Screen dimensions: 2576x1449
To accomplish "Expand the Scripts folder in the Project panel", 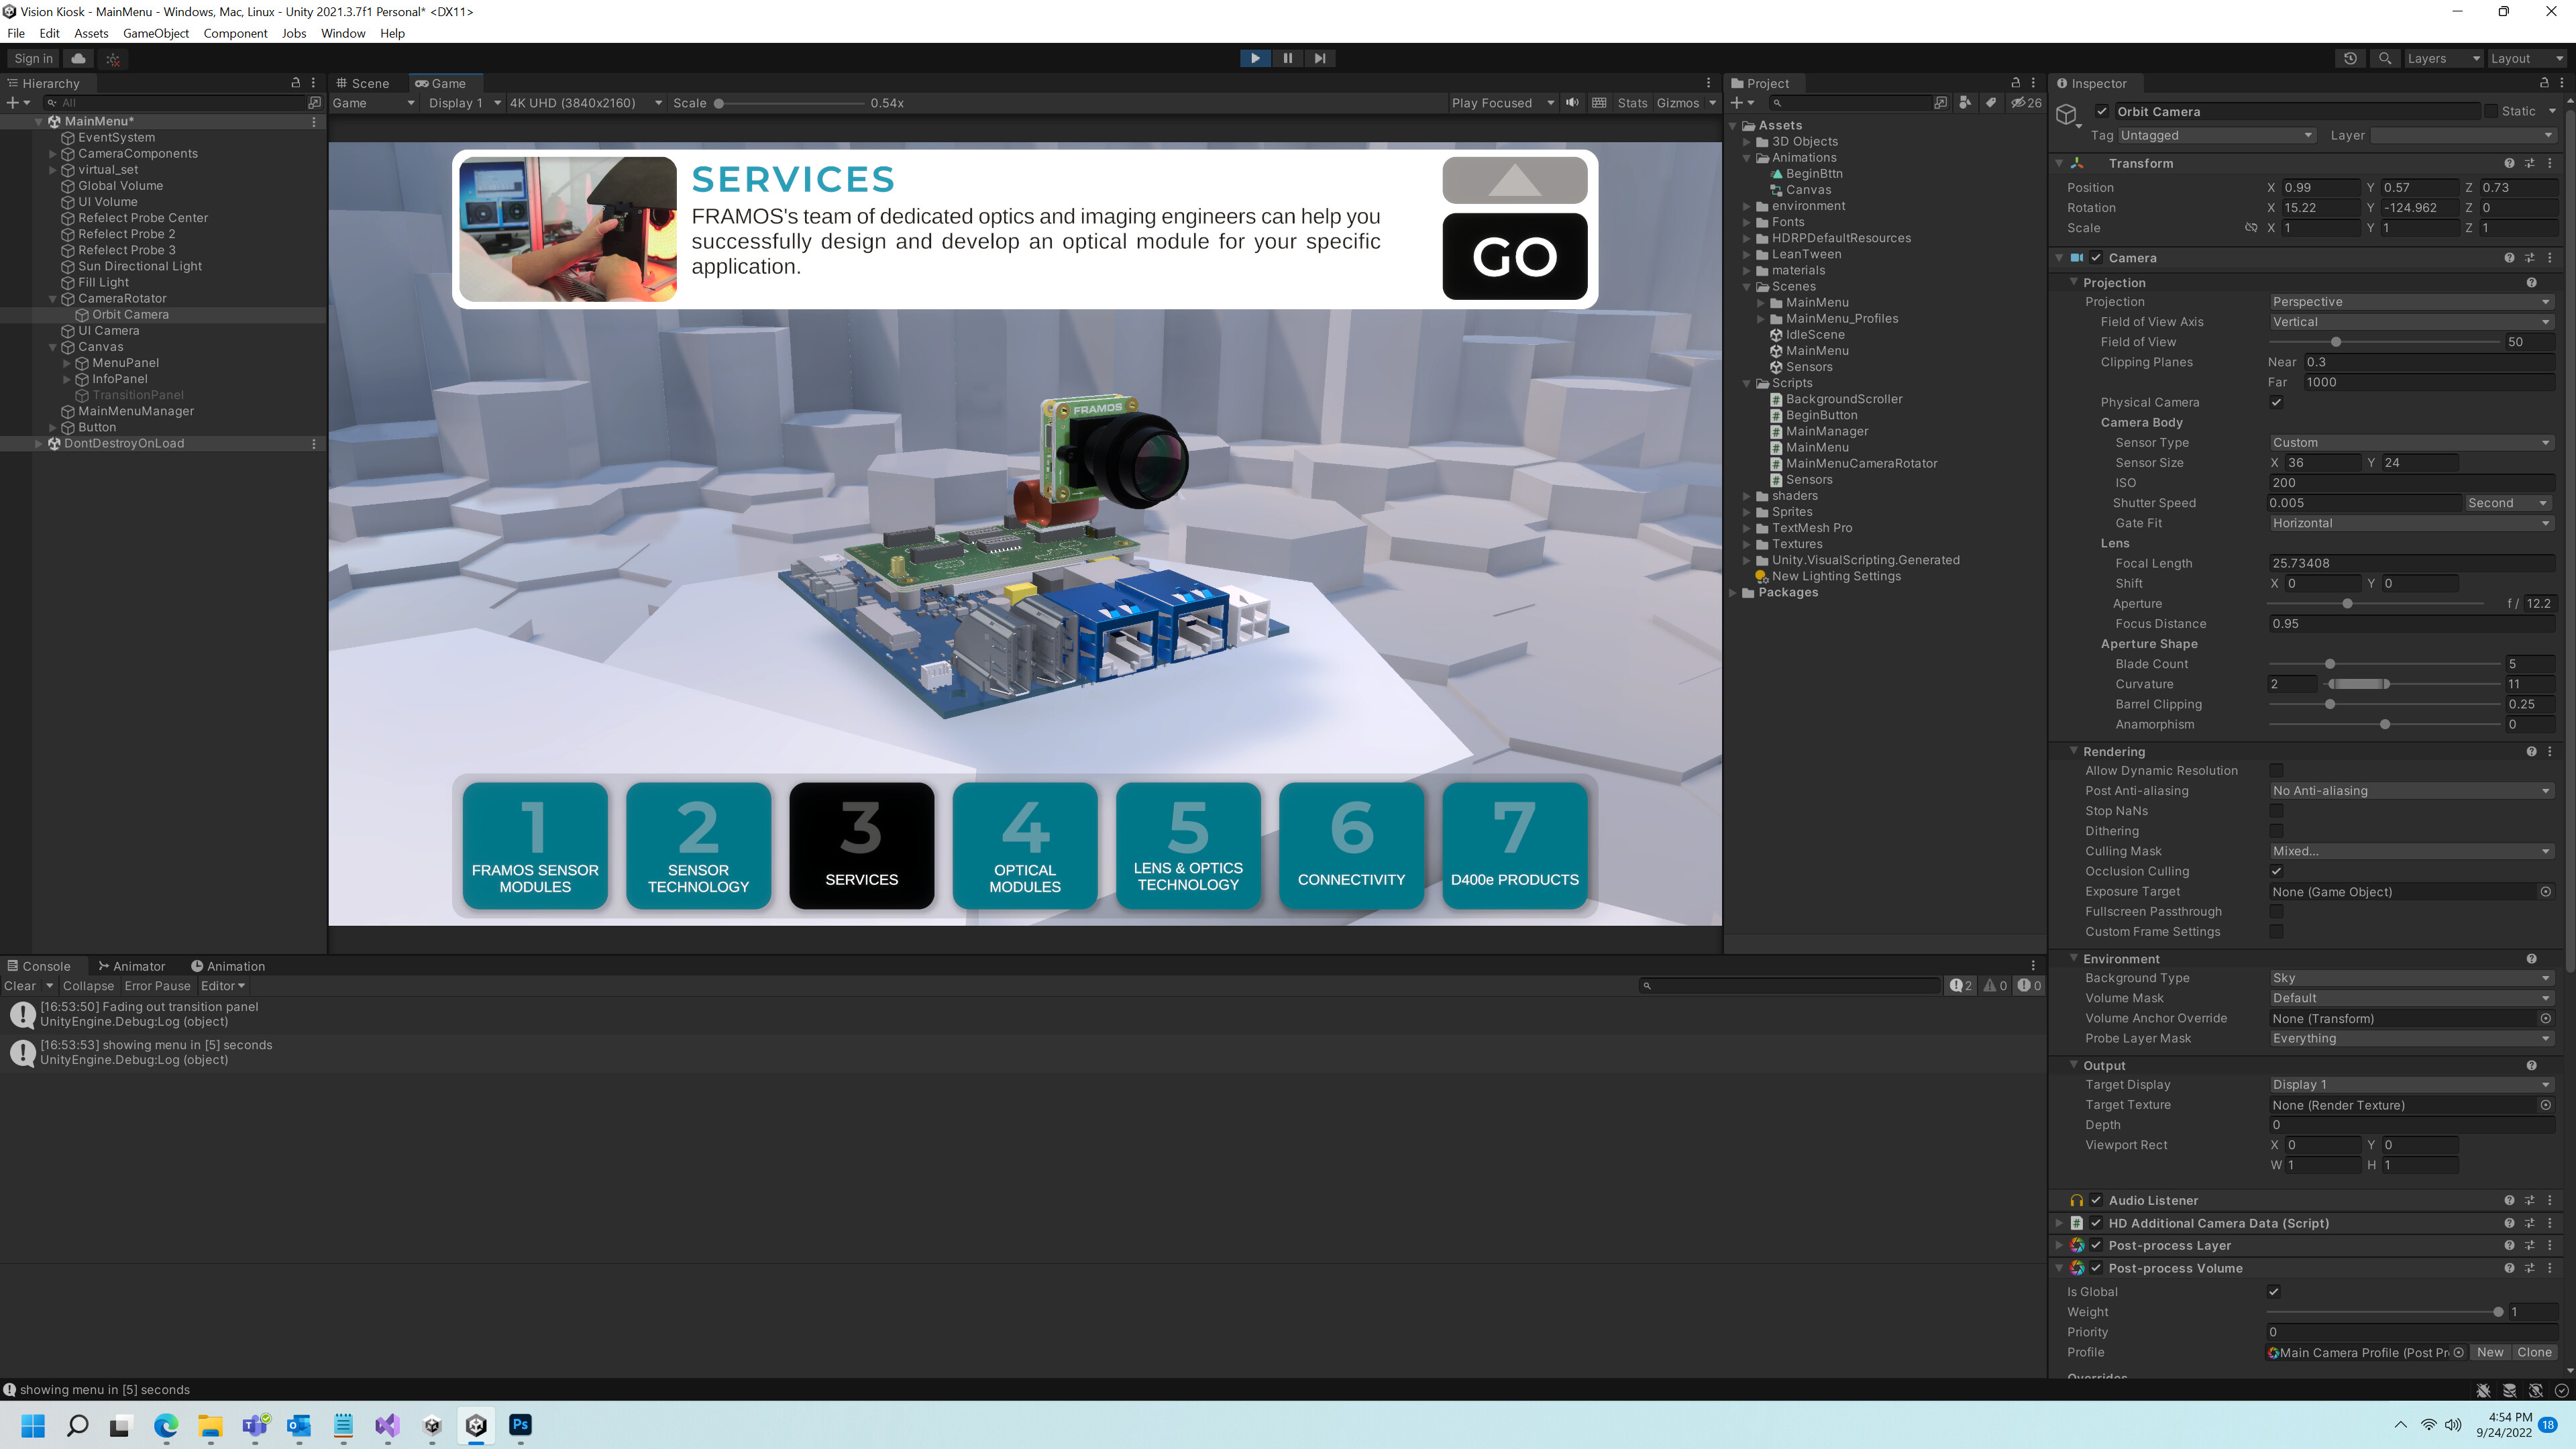I will coord(1747,383).
